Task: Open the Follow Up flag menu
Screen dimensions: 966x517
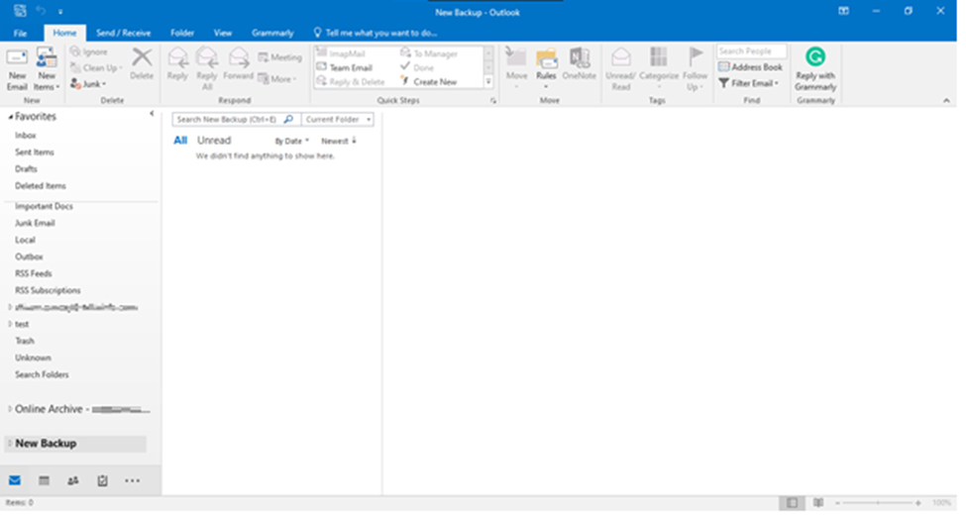Action: [695, 69]
